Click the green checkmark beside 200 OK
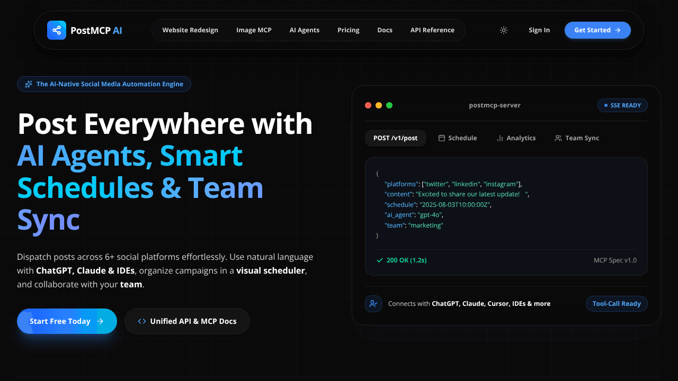Image resolution: width=678 pixels, height=381 pixels. coord(379,260)
